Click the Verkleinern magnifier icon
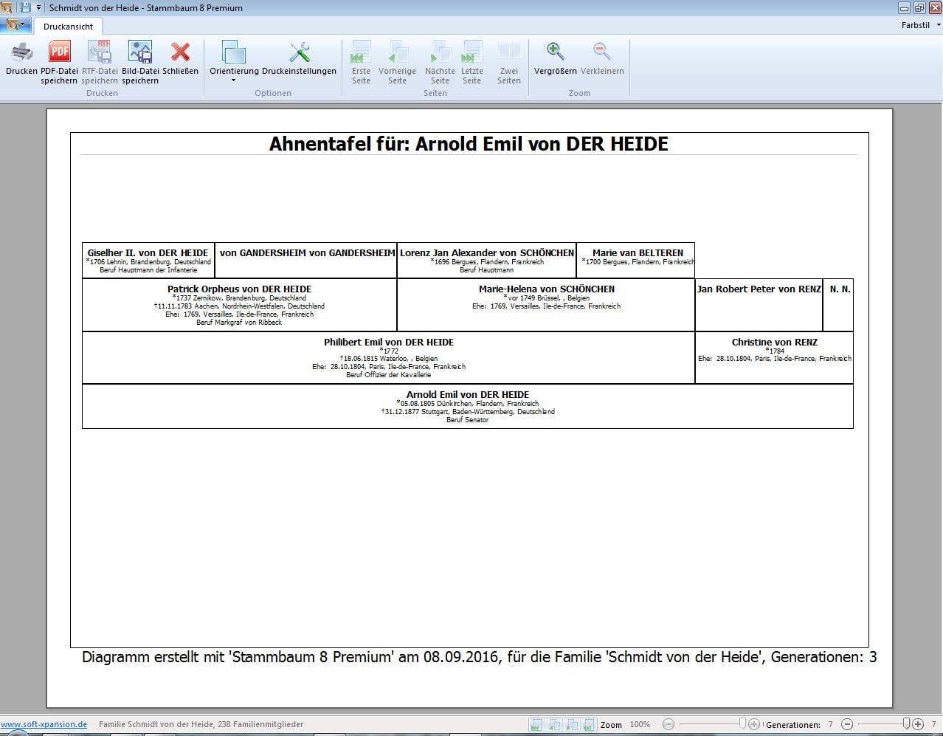The height and width of the screenshot is (736, 943). (x=602, y=53)
